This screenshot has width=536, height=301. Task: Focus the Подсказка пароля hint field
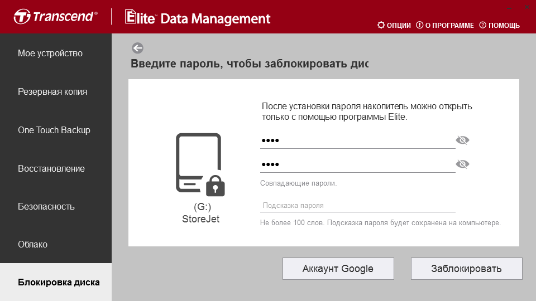coord(357,206)
